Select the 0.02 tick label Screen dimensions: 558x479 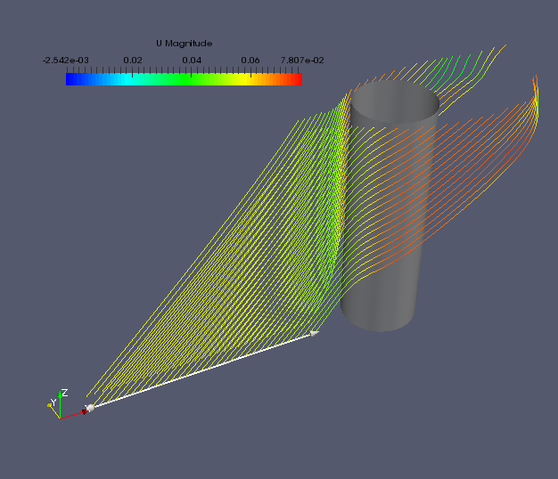[133, 60]
